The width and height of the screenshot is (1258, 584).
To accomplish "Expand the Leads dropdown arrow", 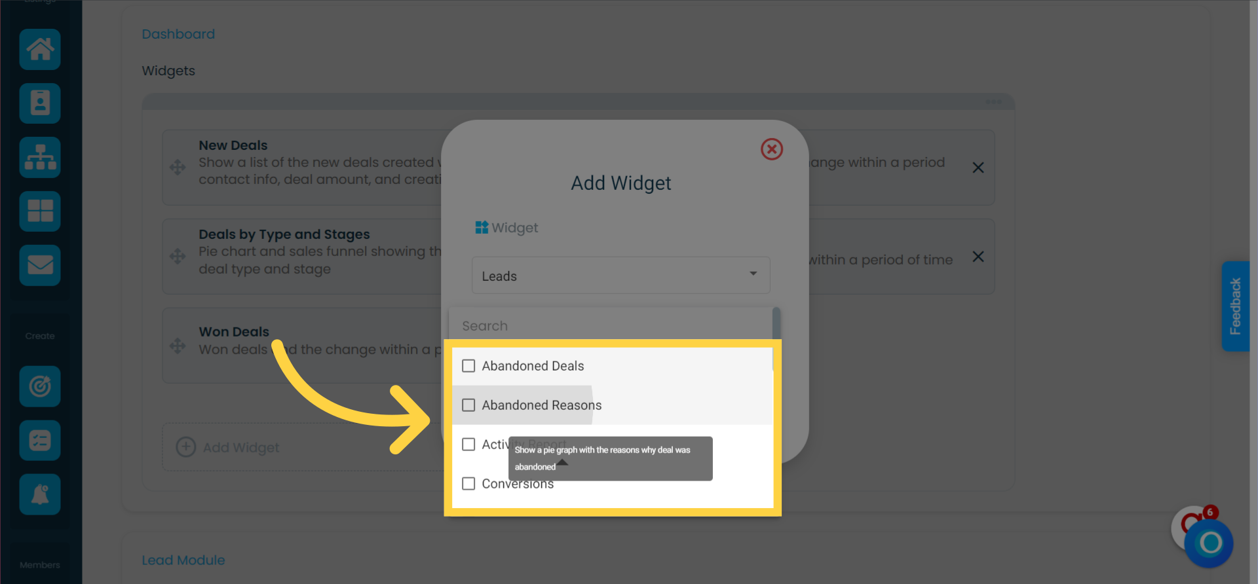I will [x=753, y=274].
